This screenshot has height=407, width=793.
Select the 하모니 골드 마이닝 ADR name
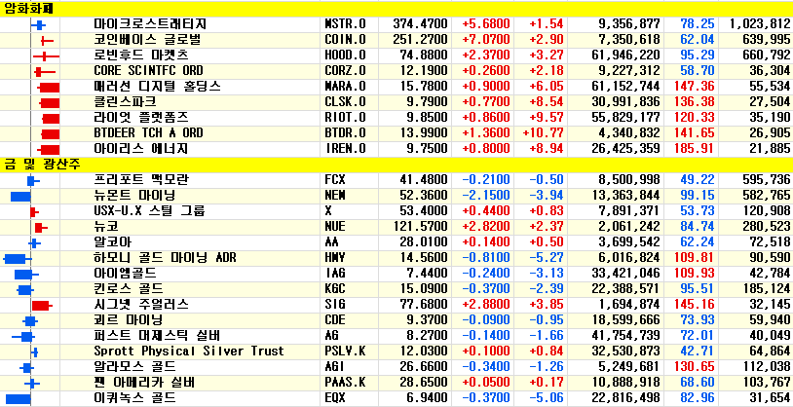click(x=165, y=258)
